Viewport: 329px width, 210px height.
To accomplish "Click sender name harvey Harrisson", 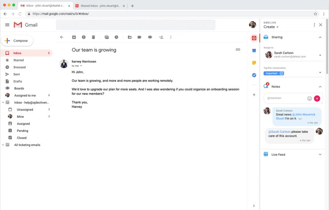I will coord(84,61).
